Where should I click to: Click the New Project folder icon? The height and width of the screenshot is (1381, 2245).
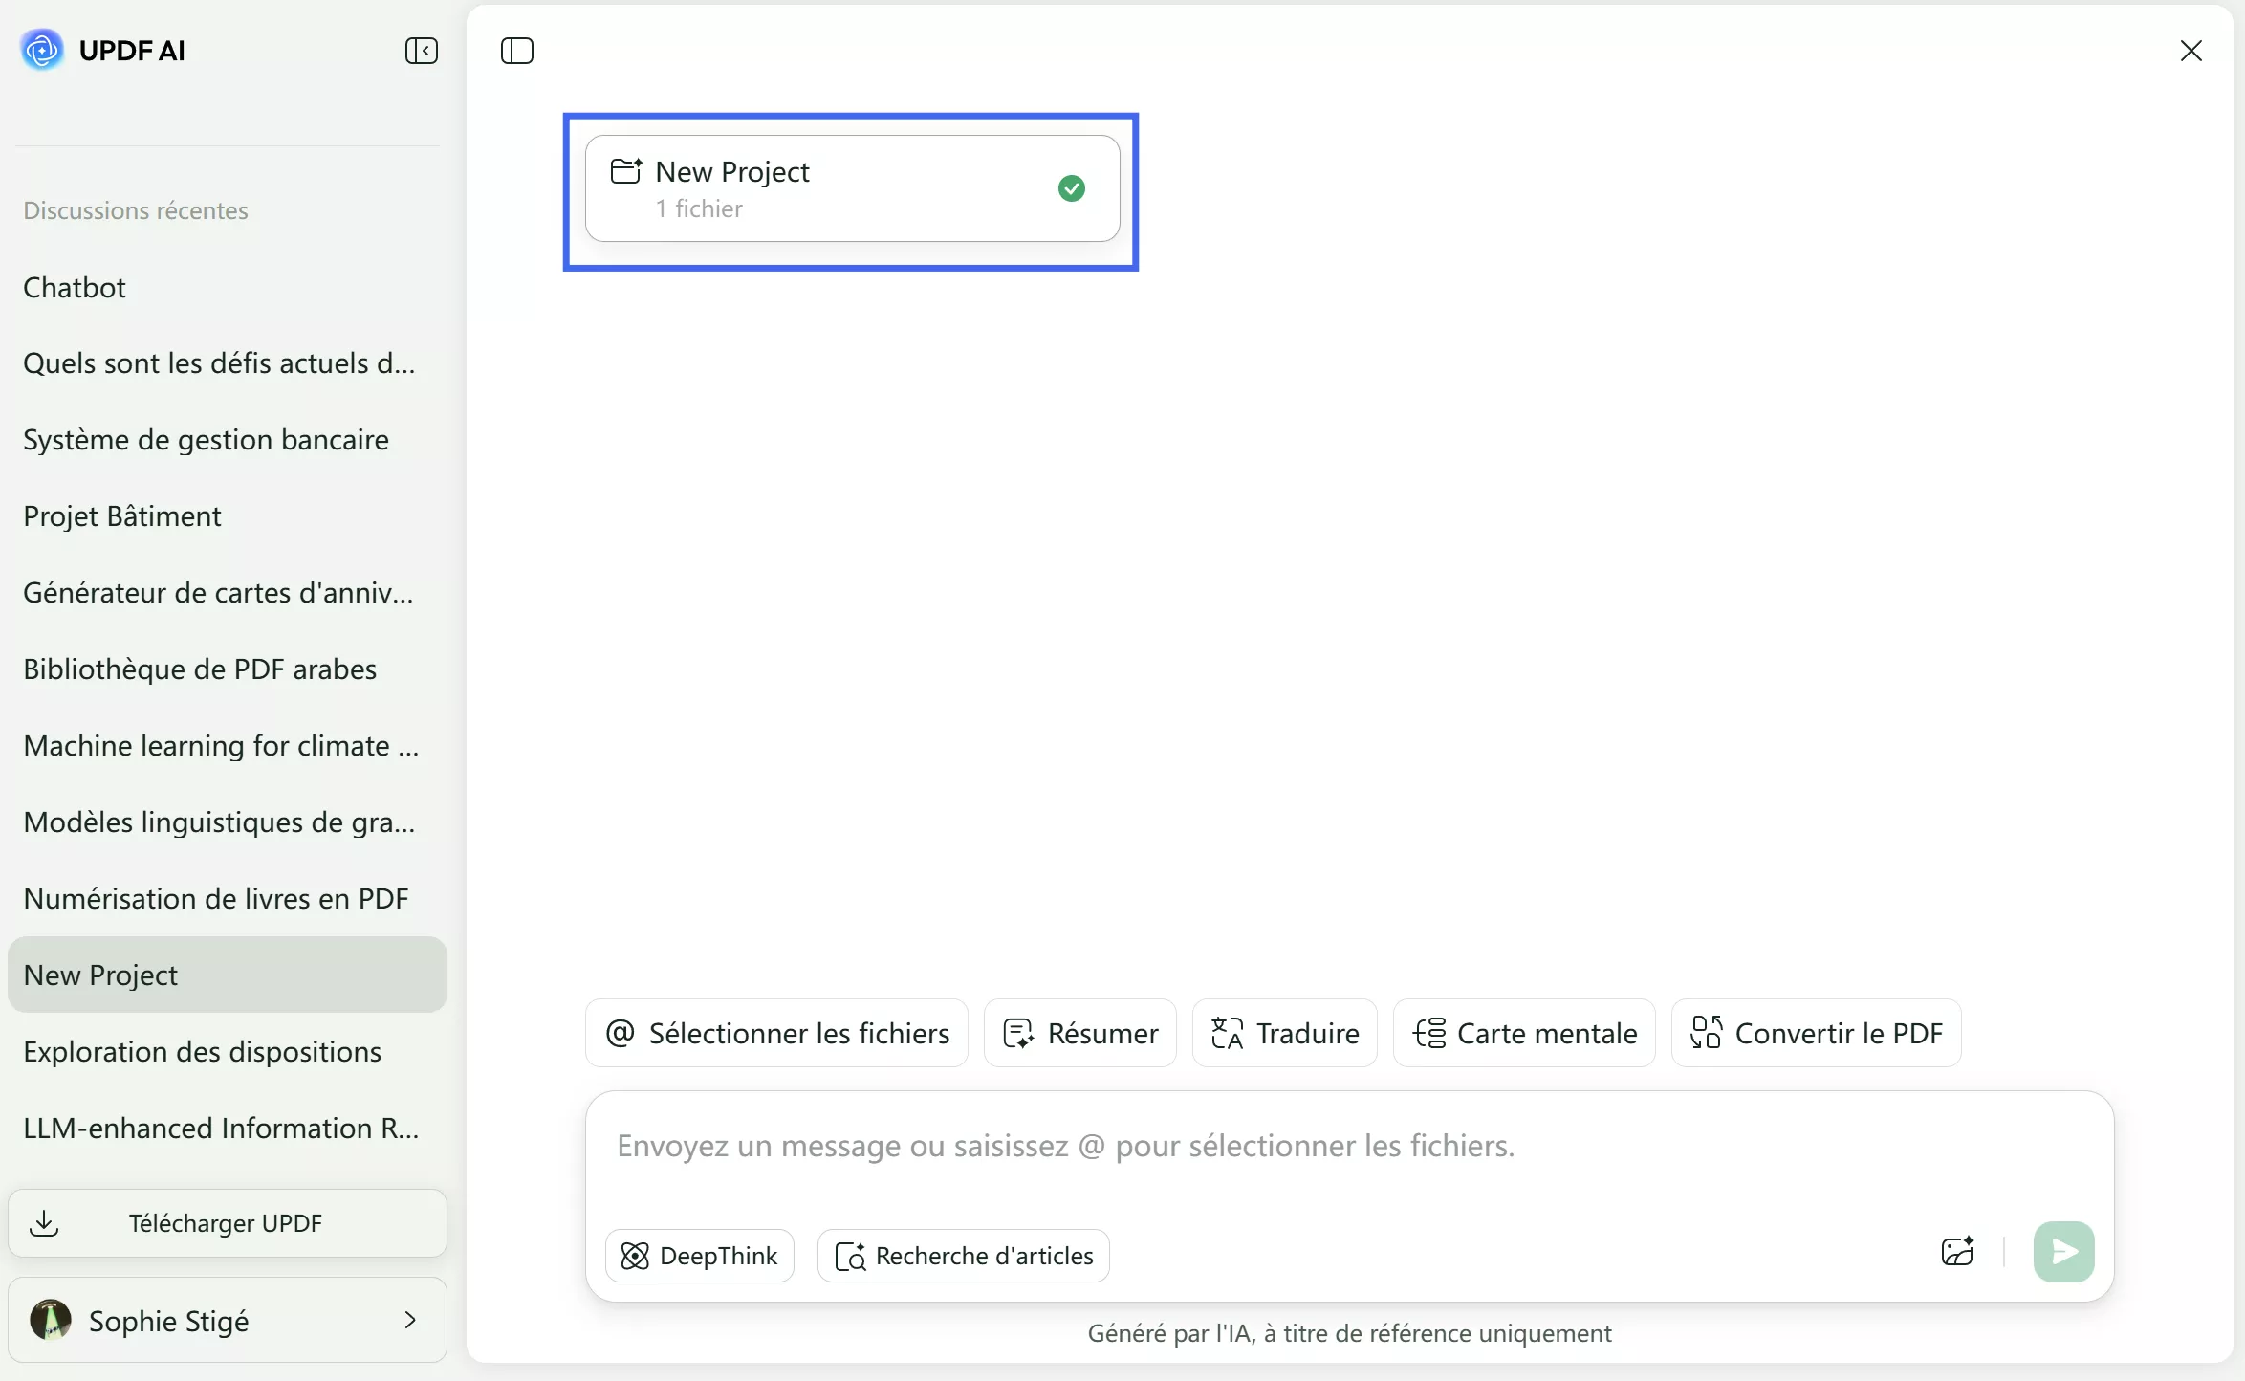click(626, 171)
